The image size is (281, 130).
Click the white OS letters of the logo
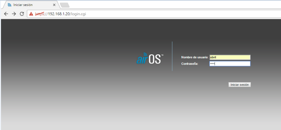pos(155,60)
